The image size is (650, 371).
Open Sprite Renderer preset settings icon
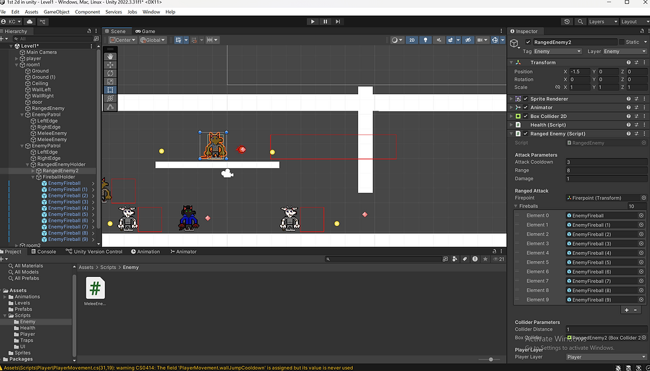click(x=636, y=99)
